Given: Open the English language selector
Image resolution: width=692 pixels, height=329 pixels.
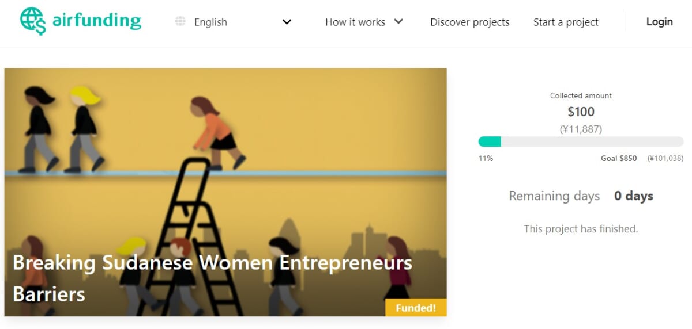Looking at the screenshot, I should click(x=211, y=22).
